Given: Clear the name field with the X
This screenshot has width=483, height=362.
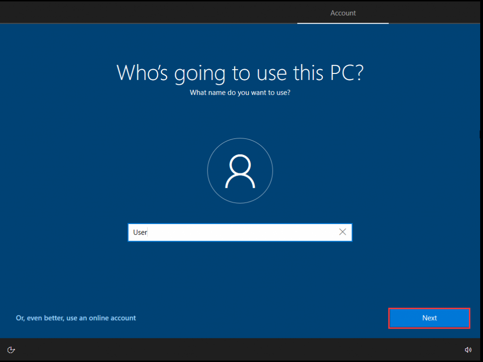Looking at the screenshot, I should 342,232.
